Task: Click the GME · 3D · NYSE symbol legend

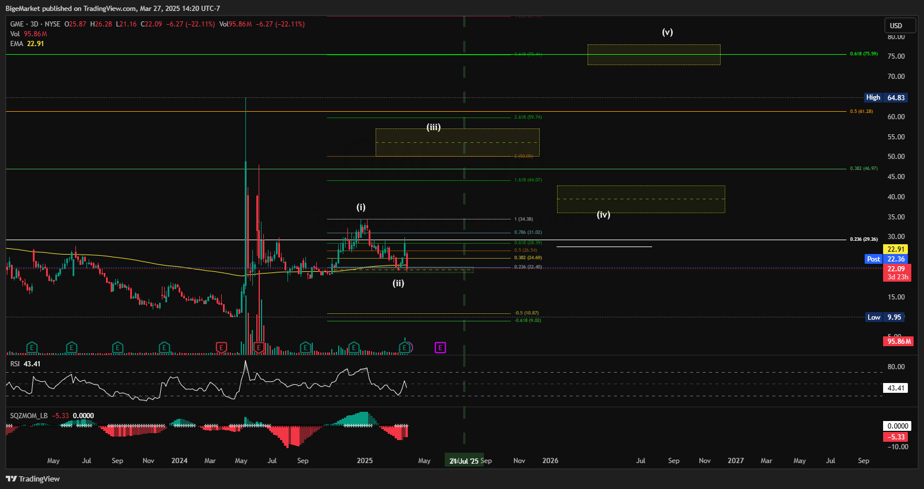Action: 35,24
